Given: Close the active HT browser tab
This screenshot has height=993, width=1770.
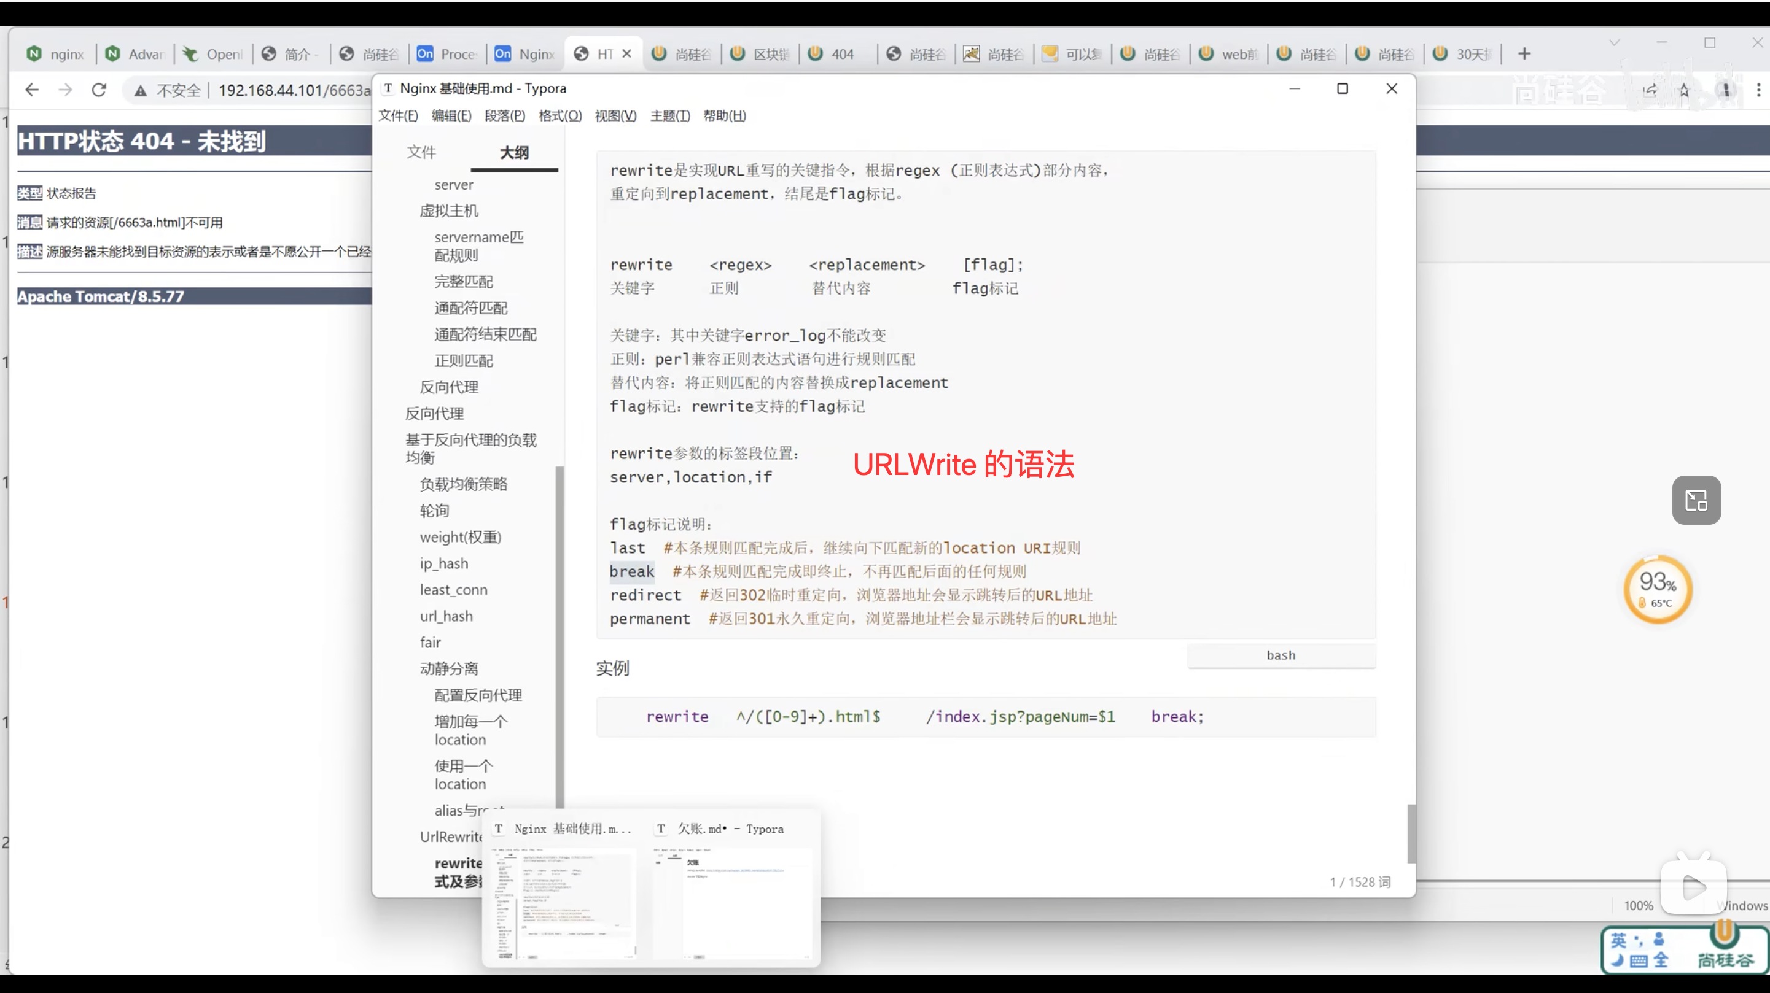Looking at the screenshot, I should click(x=626, y=53).
